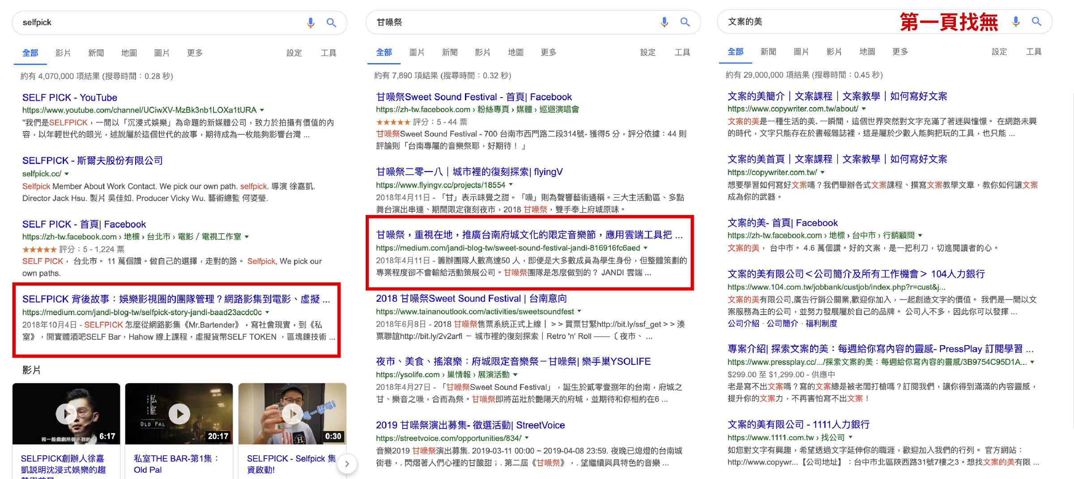Viewport: 1074px width, 479px height.
Task: Open 甘噪祭 Sweet Sound Festival Facebook result
Action: click(x=473, y=97)
